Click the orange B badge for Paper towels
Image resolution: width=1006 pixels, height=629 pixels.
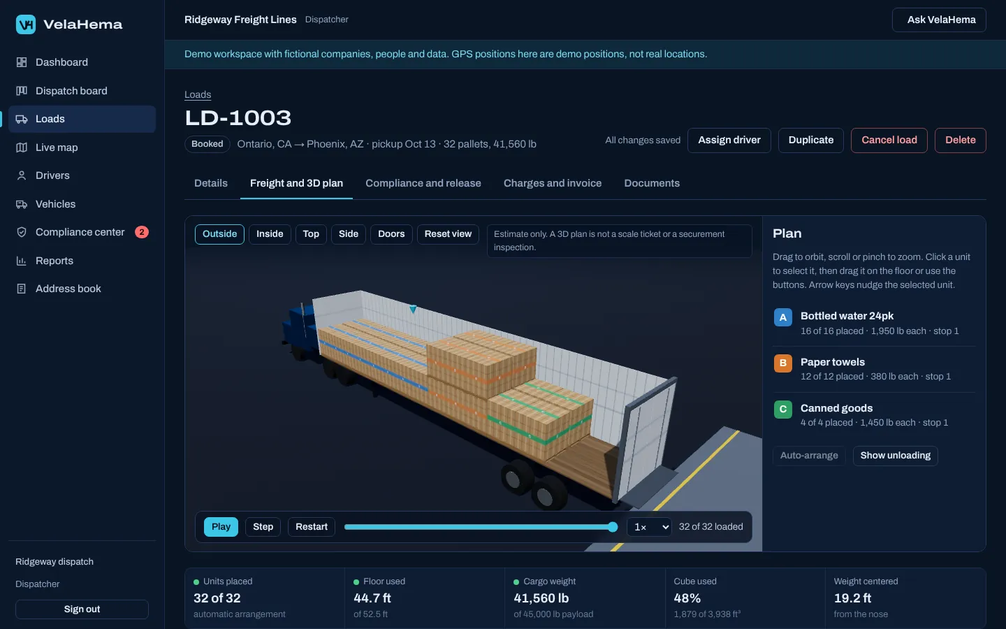pos(783,363)
